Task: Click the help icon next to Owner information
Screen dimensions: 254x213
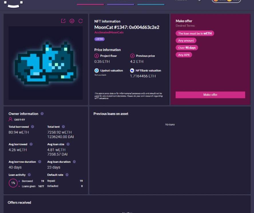Action: pos(42,114)
